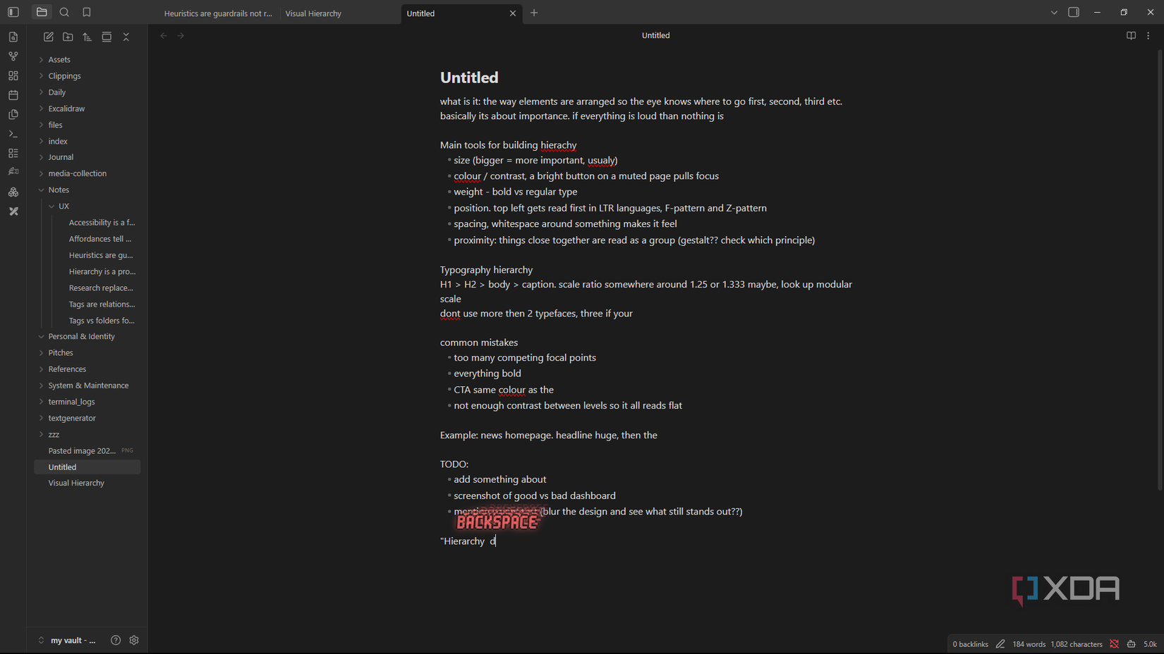This screenshot has height=654, width=1164.
Task: Close the Untitled tab
Action: click(513, 13)
